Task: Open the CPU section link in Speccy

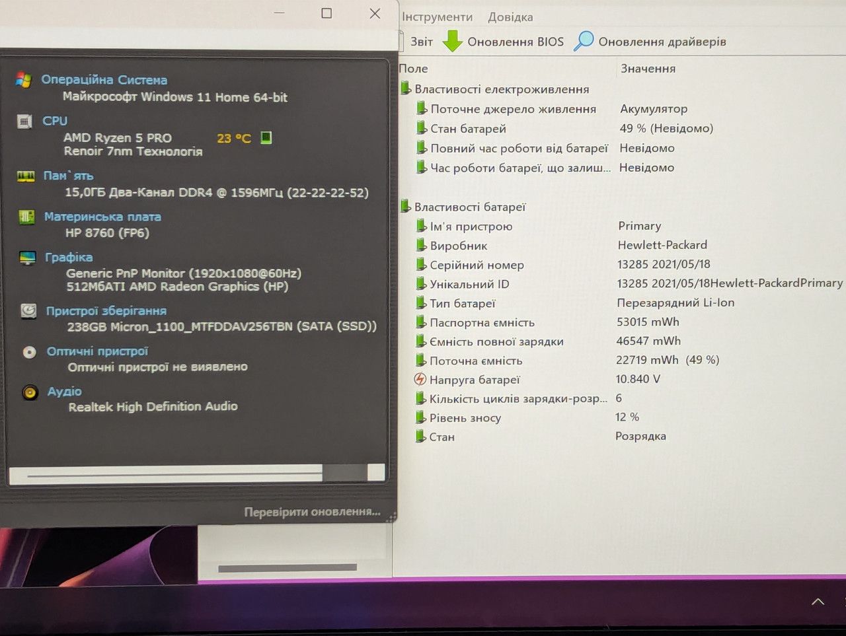Action: point(55,121)
